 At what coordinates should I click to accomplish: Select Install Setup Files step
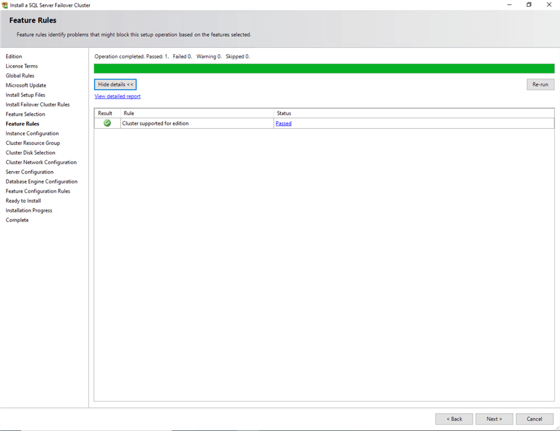click(x=26, y=95)
